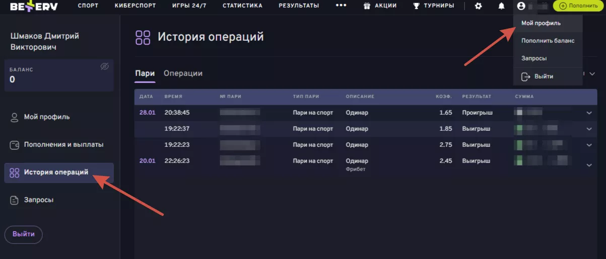Sort by the Коэф. column header

444,96
